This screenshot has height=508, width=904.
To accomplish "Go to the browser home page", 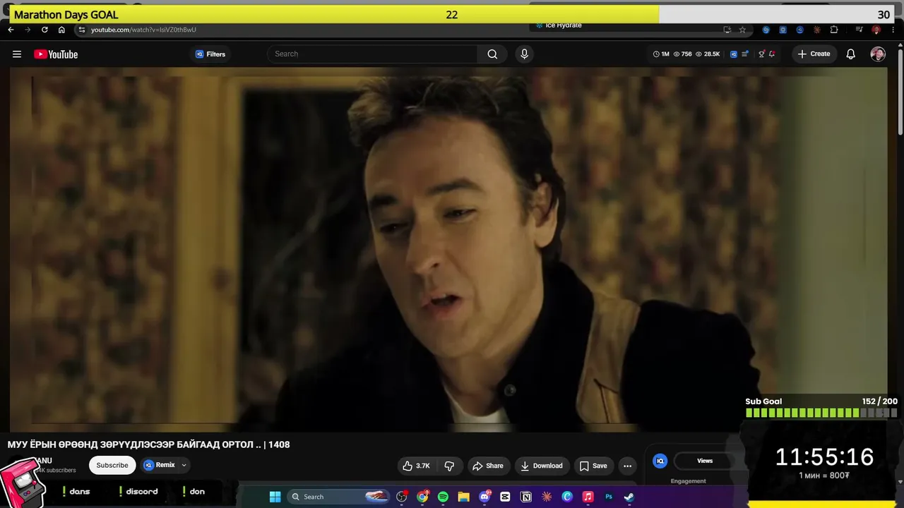I will tap(61, 30).
